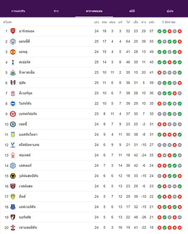Click the Wolverhampton wolf crest
188x234 pixels.
(13, 176)
